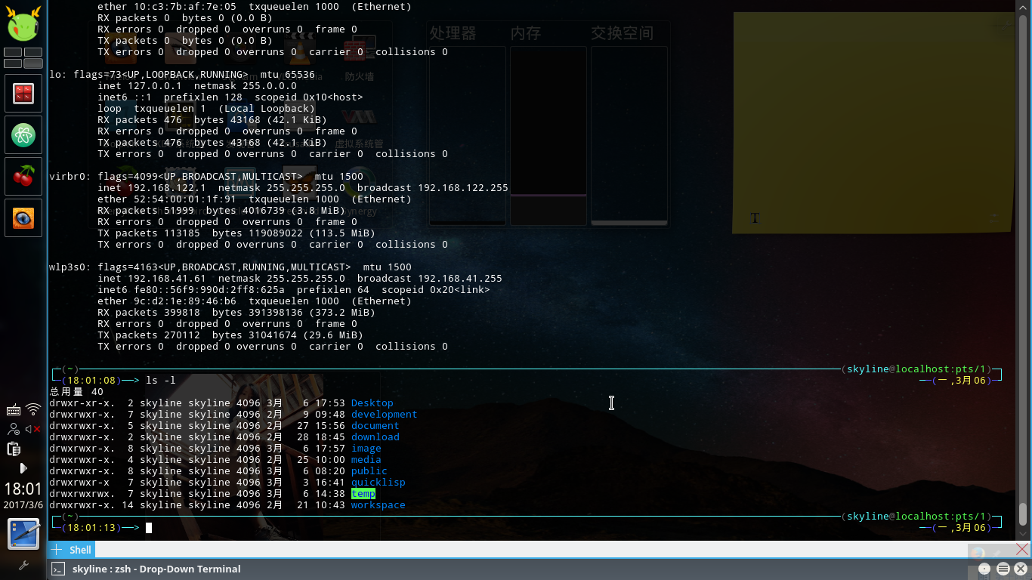Switch to the top-left virtual desktop
Screen dimensions: 1032x580
(13, 52)
